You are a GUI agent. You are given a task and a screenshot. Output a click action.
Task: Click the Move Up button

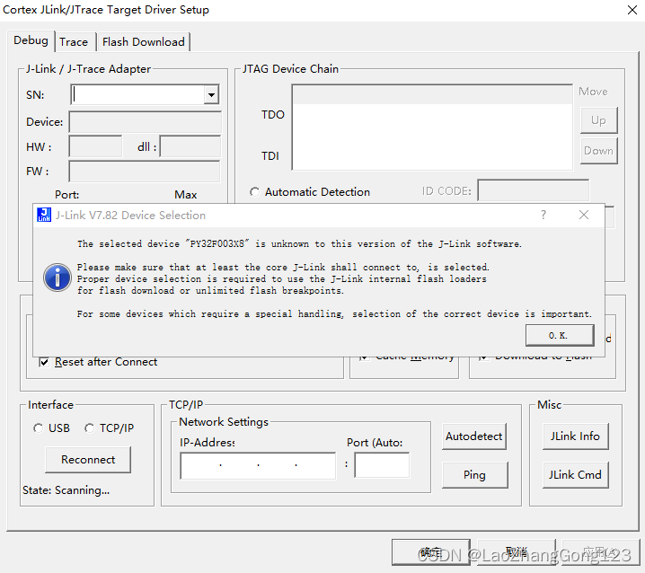[x=598, y=120]
